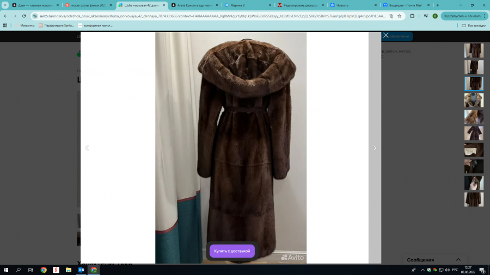Image resolution: width=490 pixels, height=275 pixels.
Task: Open the fourth thumbnail showing the fur collar
Action: [474, 100]
